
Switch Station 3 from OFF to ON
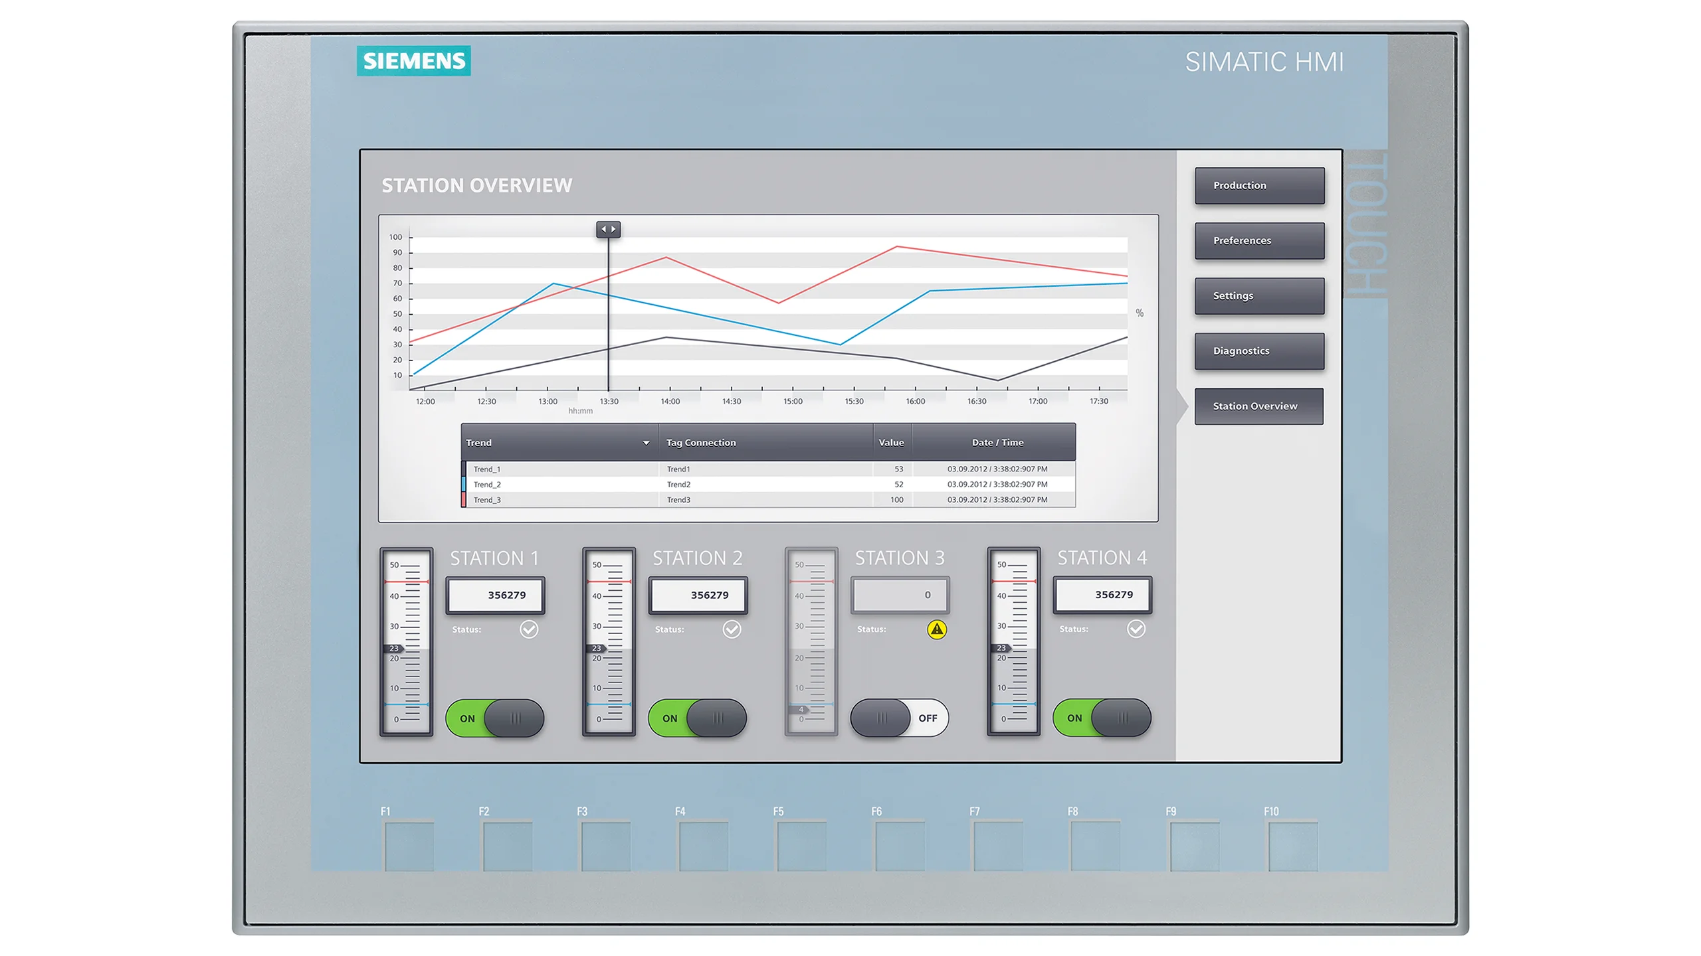pyautogui.click(x=898, y=718)
